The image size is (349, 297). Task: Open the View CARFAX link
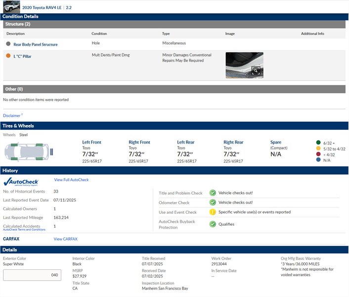pos(65,239)
